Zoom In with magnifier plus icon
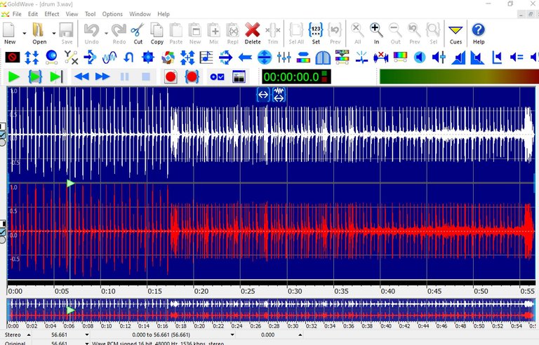This screenshot has height=345, width=539. tap(376, 33)
